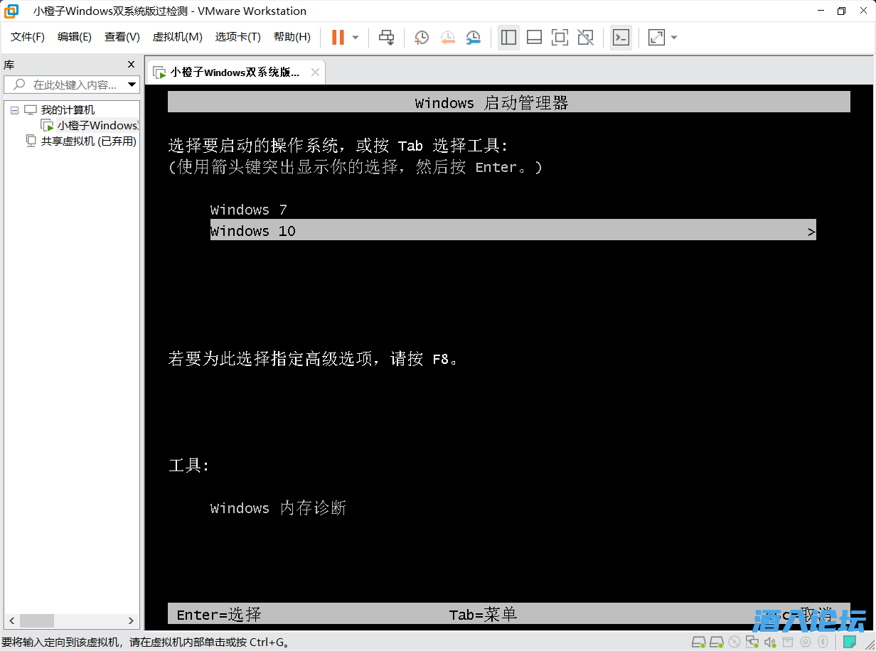Switch the VM to full screen mode
Screen dimensions: 876x651
[x=560, y=37]
